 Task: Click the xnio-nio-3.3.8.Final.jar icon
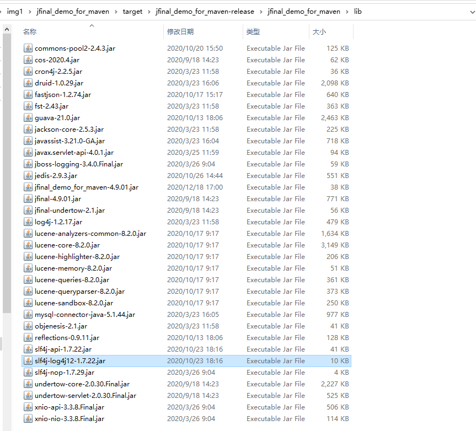click(x=28, y=418)
